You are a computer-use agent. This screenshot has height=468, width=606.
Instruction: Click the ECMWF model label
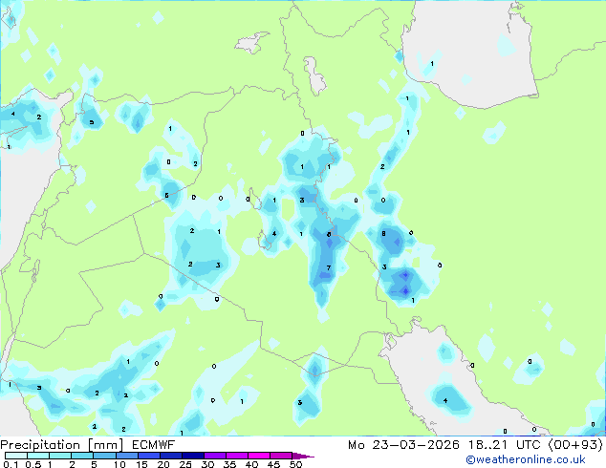(x=154, y=445)
